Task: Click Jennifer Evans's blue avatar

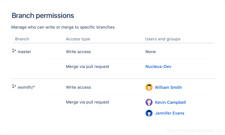Action: [149, 113]
